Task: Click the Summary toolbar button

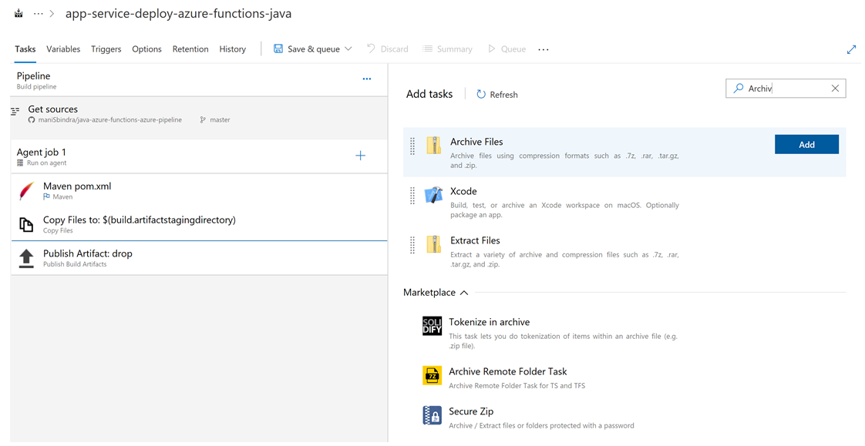Action: [x=447, y=49]
